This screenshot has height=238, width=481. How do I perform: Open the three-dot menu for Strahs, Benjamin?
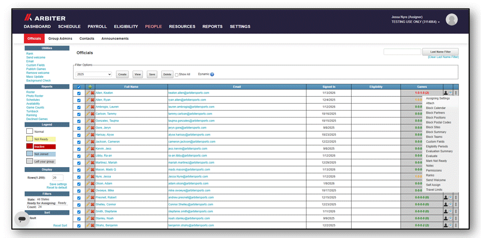coord(456,226)
